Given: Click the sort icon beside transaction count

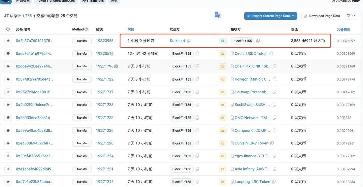Looking at the screenshot, I should tap(6, 16).
